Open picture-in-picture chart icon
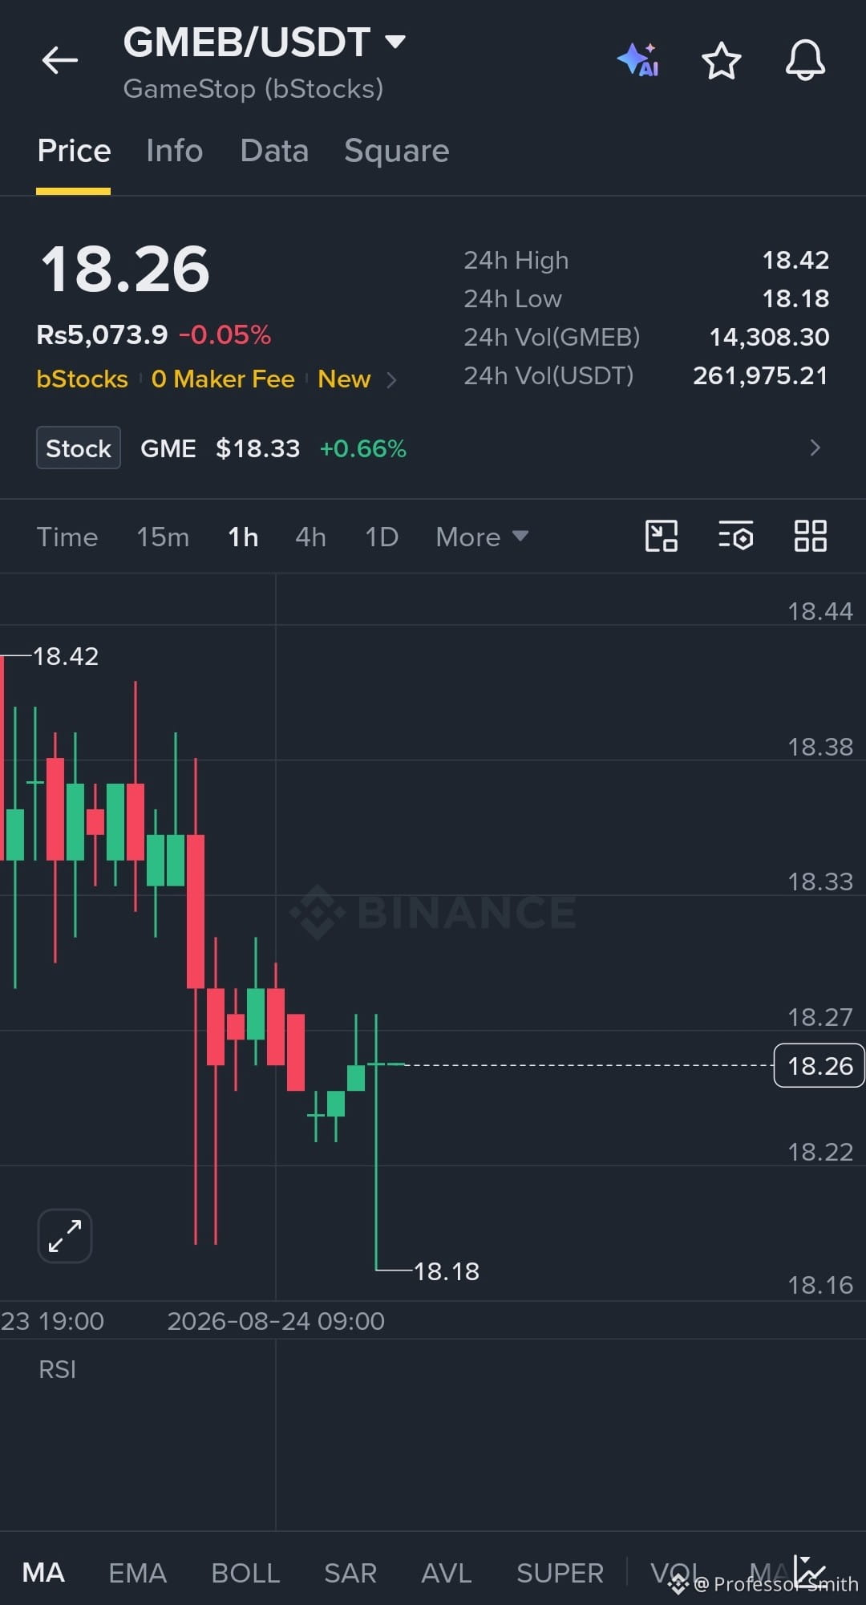Screen dimensions: 866x1605 coord(662,536)
